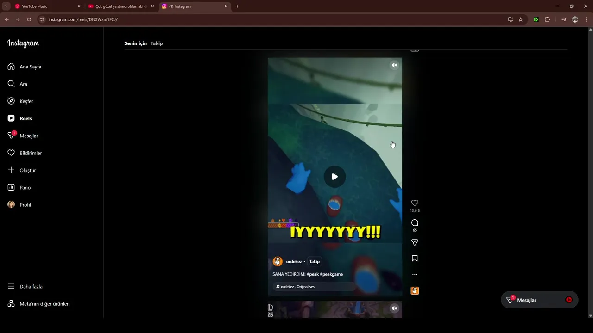Toggle sound on the current reel
Image resolution: width=593 pixels, height=333 pixels.
(394, 65)
